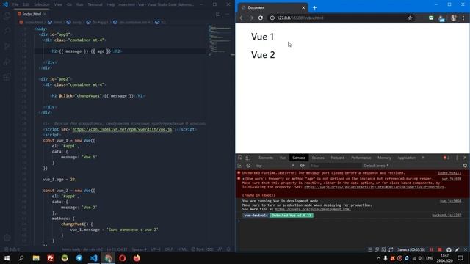Viewport: 470px width, 264px height.
Task: Switch to the Application tab in DevTools
Action: point(406,158)
